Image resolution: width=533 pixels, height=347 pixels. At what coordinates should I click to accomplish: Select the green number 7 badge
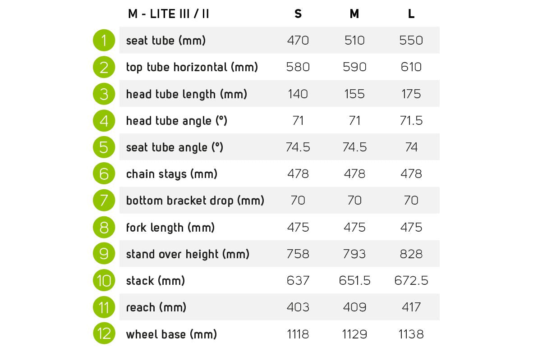tap(104, 201)
